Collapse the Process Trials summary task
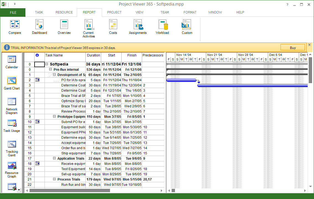Screen dimensions: 314x199 tap(54, 179)
